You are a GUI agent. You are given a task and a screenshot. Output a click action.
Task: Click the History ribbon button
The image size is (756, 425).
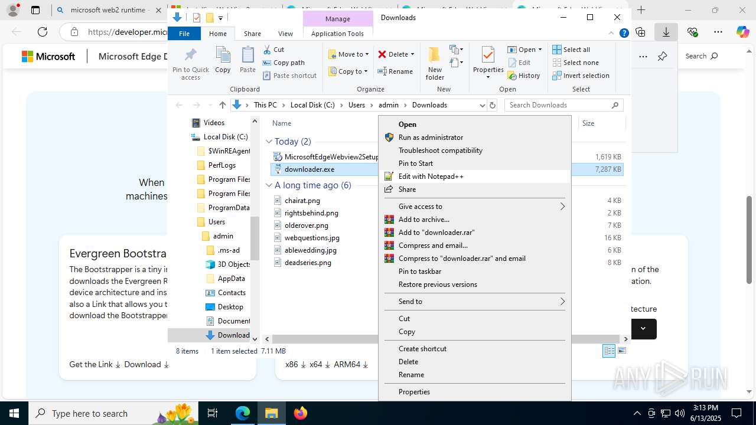point(524,76)
